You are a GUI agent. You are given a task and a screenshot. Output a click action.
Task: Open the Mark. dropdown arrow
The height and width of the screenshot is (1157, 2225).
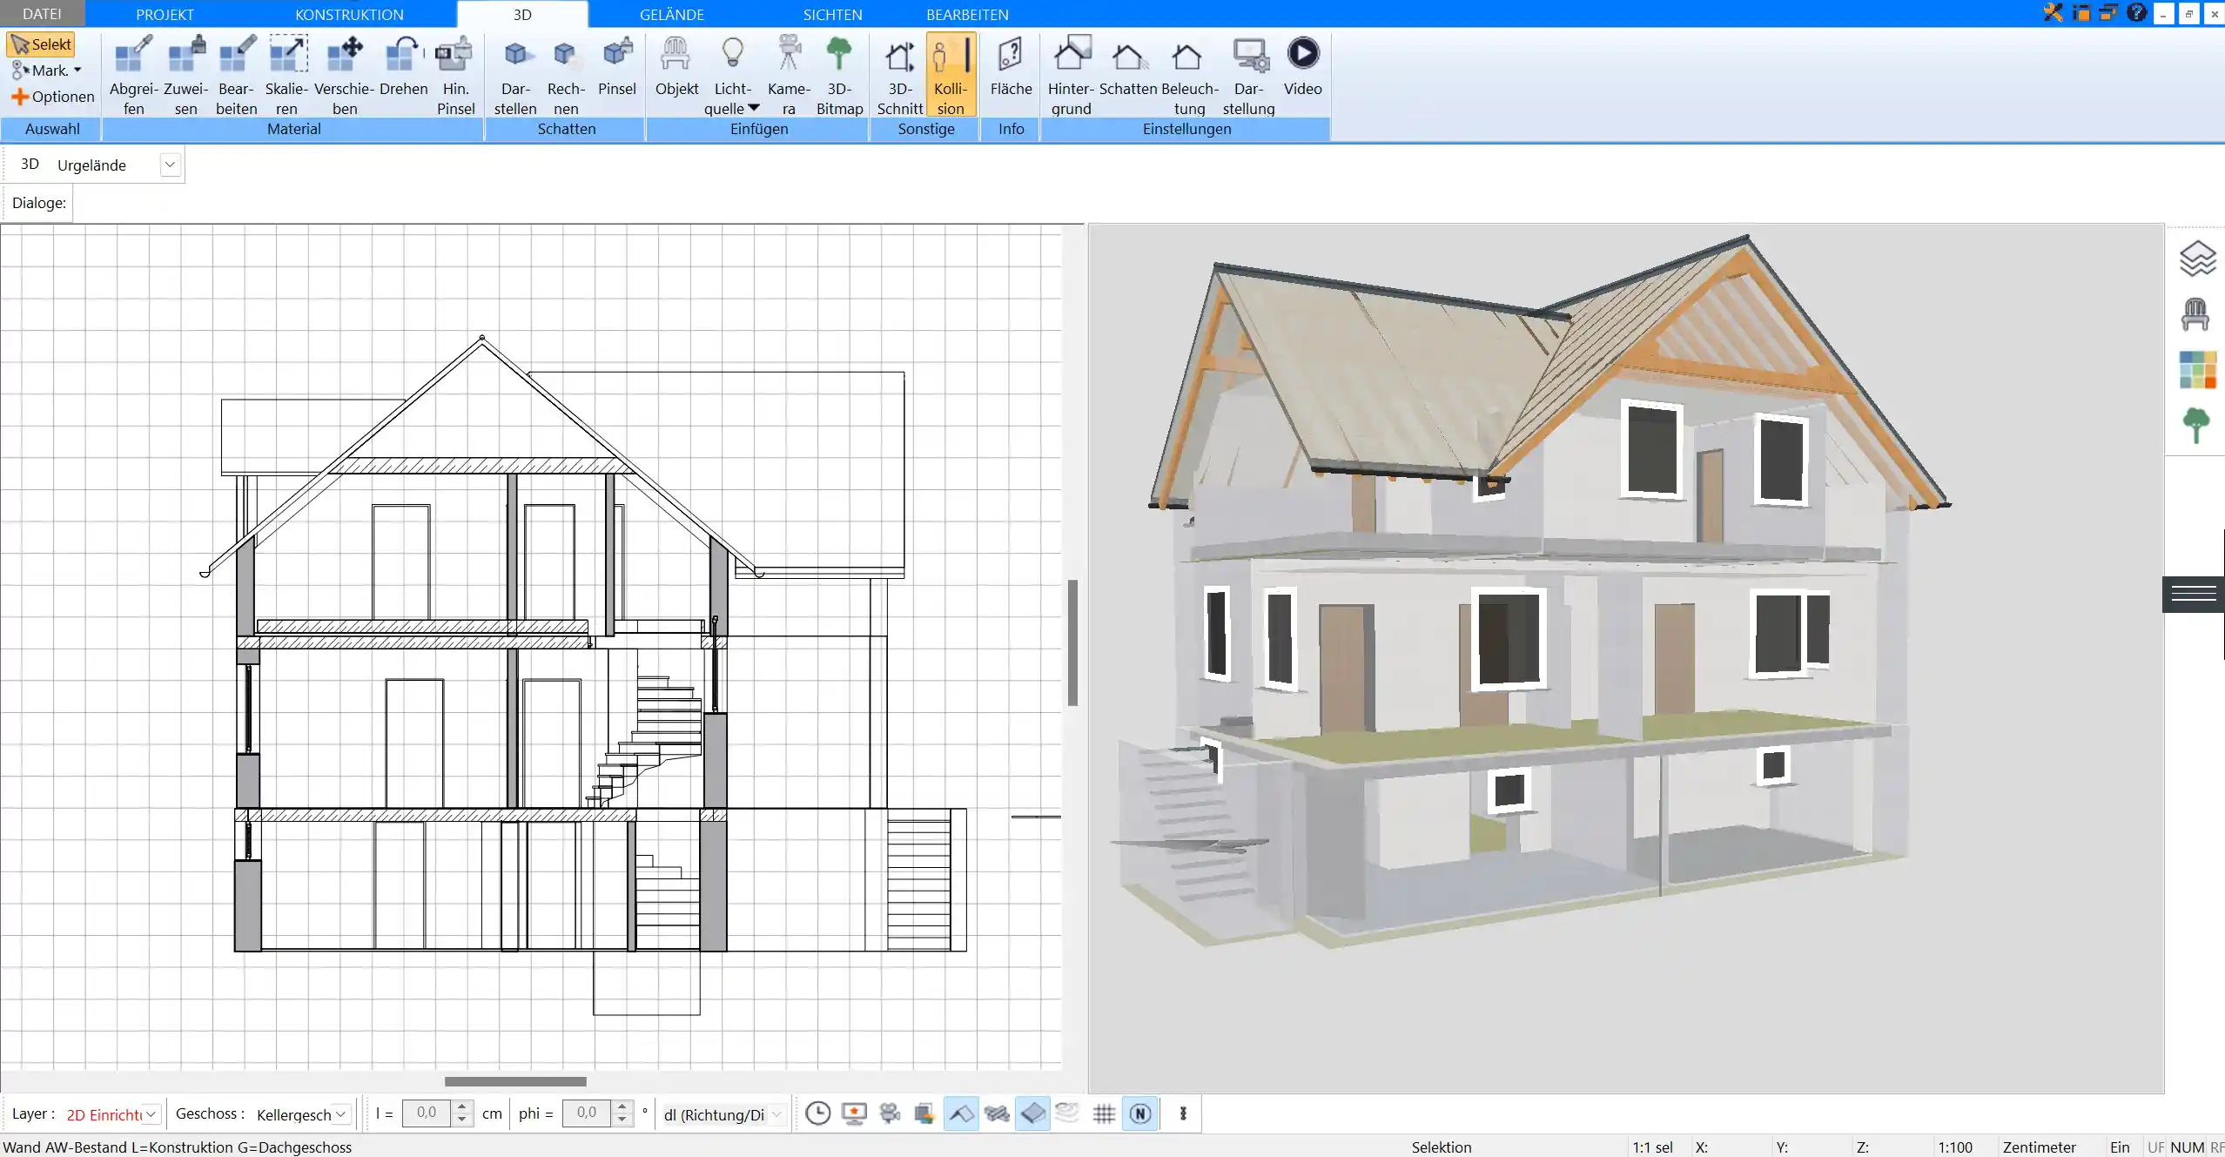(x=77, y=71)
